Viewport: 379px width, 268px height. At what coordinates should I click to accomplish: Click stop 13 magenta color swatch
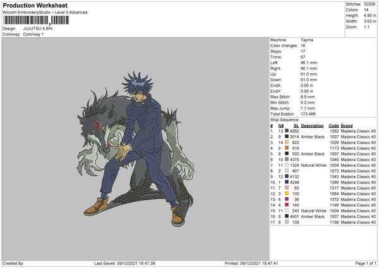[287, 199]
